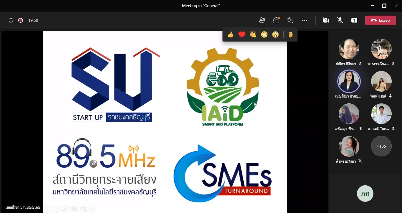The width and height of the screenshot is (402, 213).
Task: Send a laugh reaction
Action: tap(264, 35)
